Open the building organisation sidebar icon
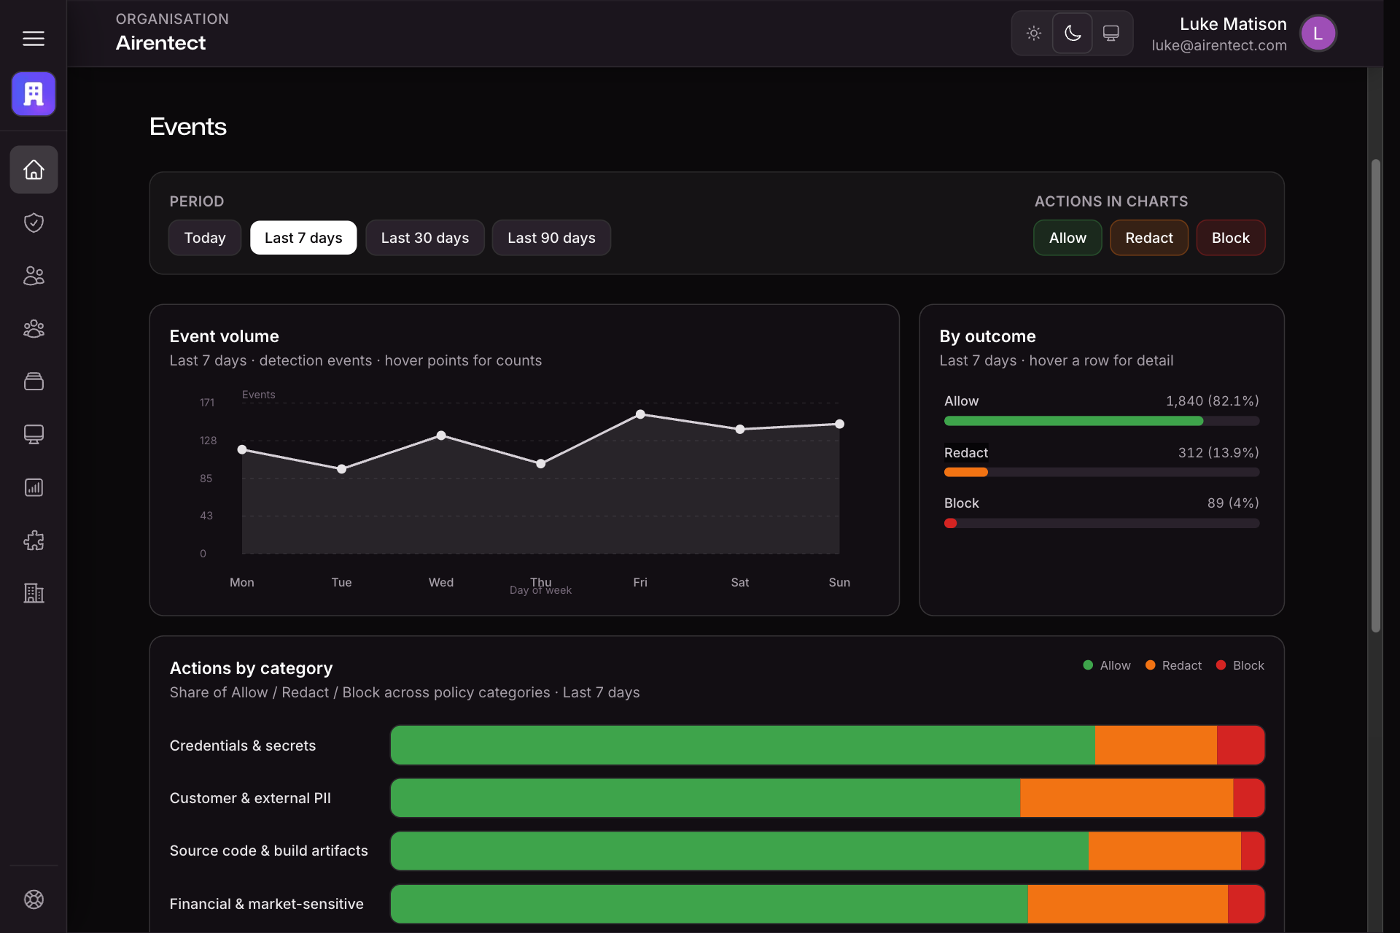This screenshot has width=1400, height=933. (34, 593)
